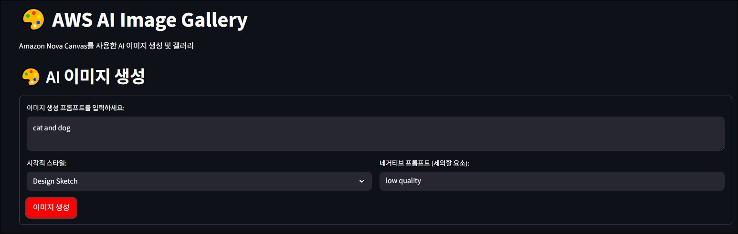Click the resize handle of the prompt textarea
Viewport: 738px width, 234px height.
[x=721, y=148]
